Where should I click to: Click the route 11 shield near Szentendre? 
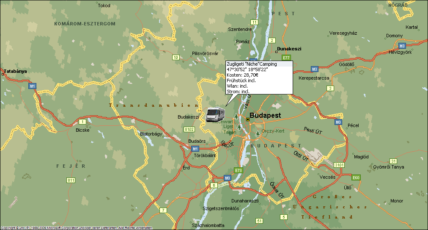click(x=254, y=22)
